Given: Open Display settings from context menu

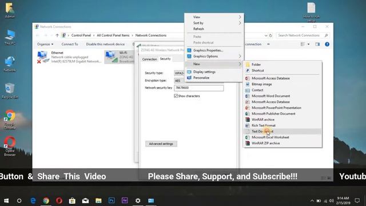Looking at the screenshot, I should point(214,72).
